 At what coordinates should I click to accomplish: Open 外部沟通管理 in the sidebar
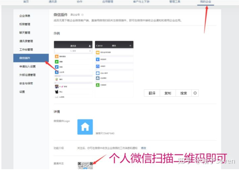[28, 75]
